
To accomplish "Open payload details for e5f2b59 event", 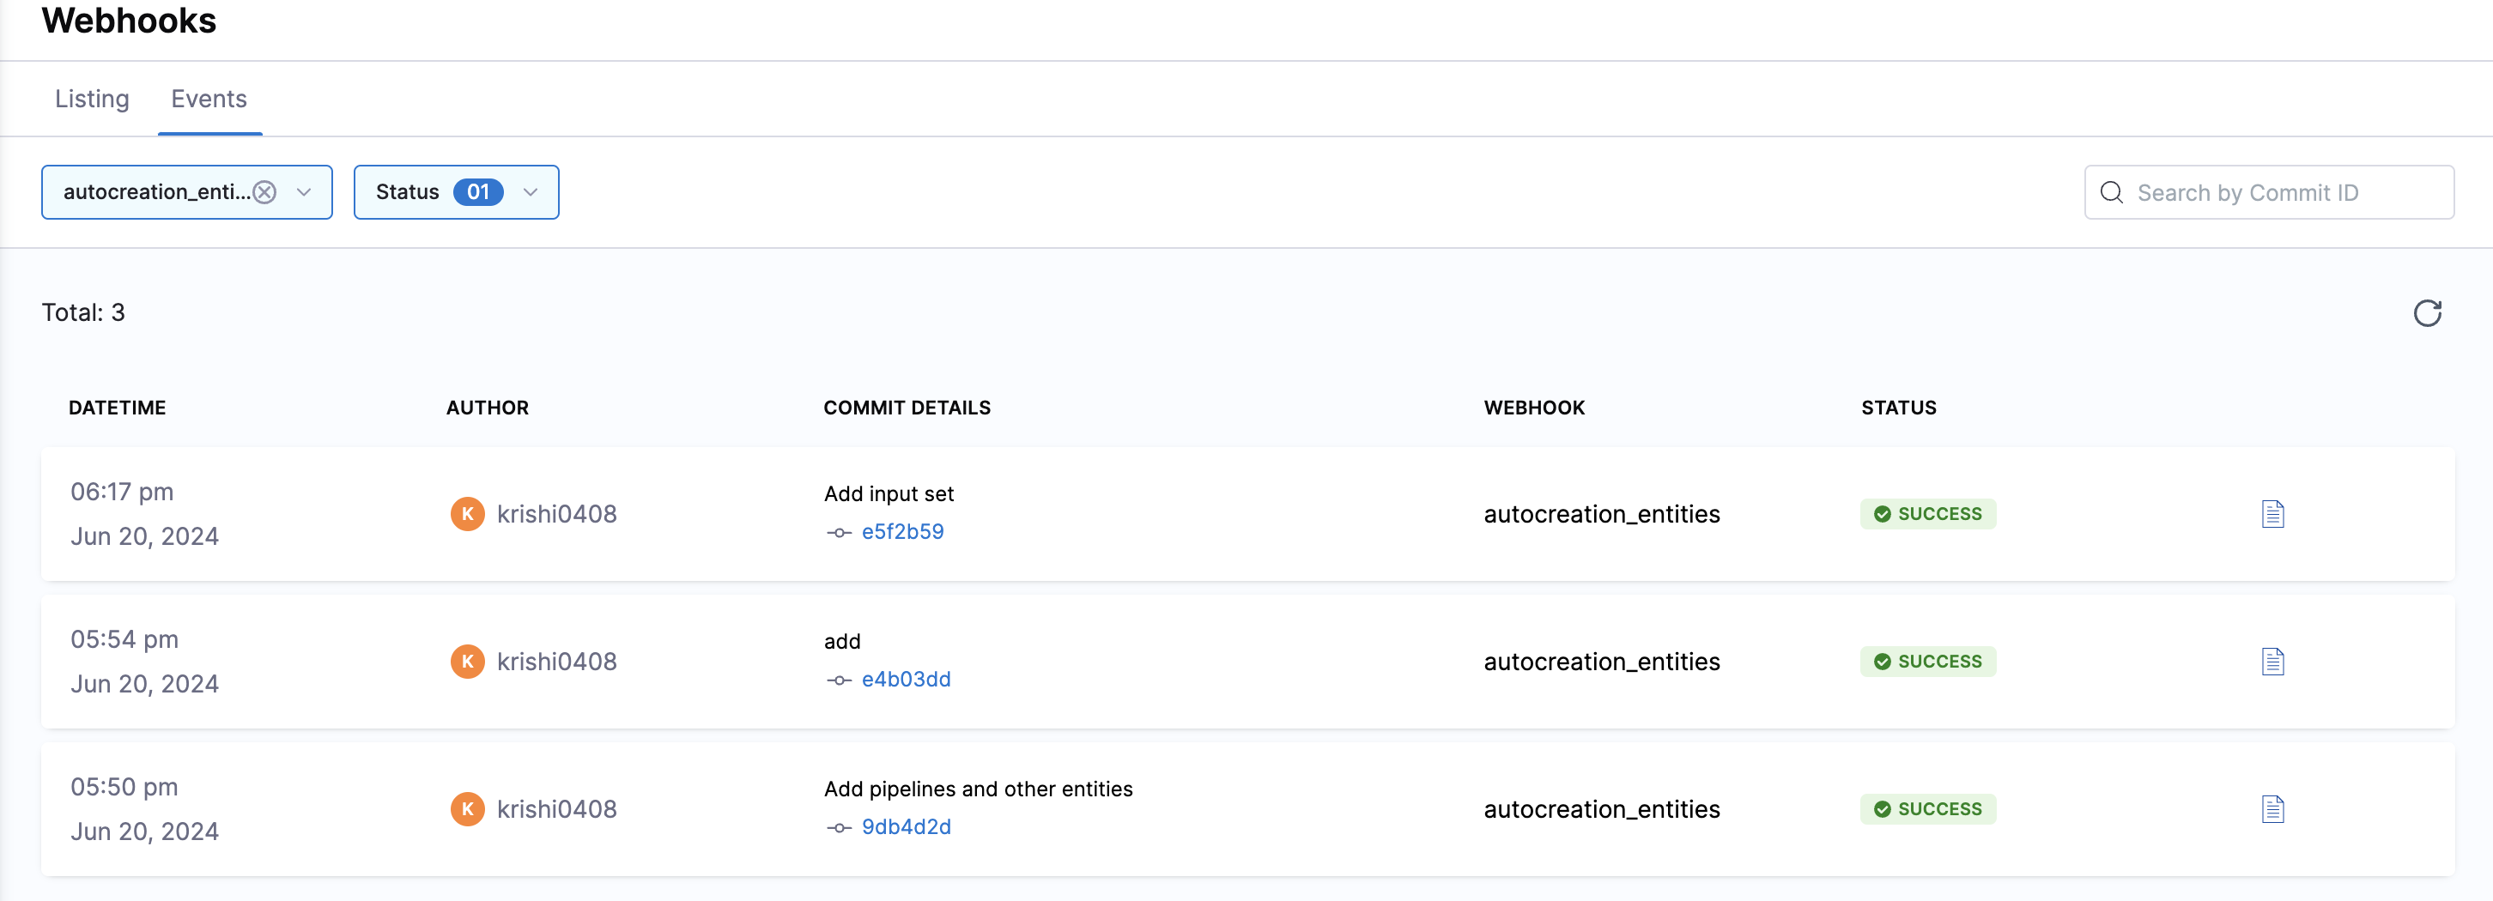I will pyautogui.click(x=2272, y=514).
